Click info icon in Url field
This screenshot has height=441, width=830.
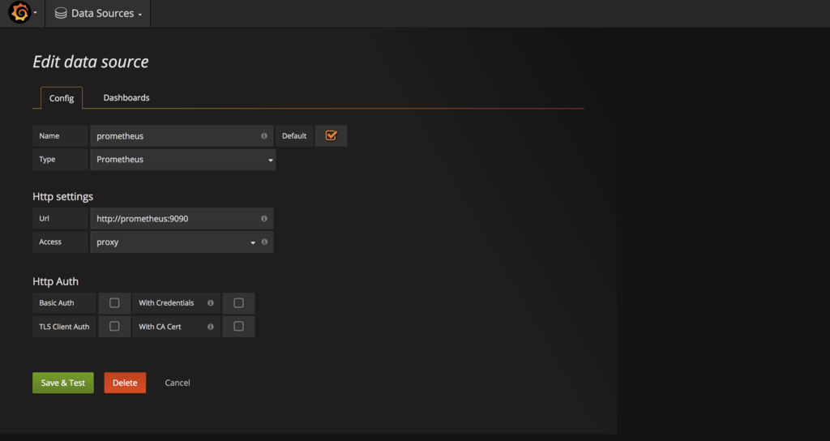click(264, 219)
